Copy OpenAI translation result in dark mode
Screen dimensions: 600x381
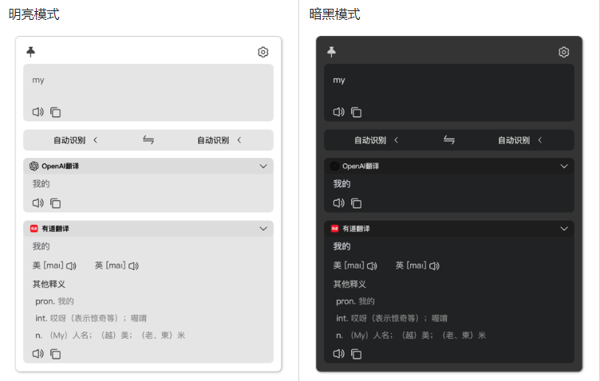[356, 203]
